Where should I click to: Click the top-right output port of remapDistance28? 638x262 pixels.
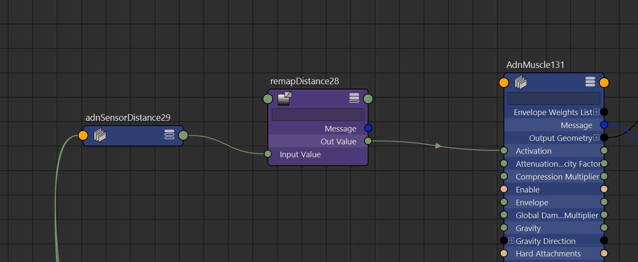click(x=368, y=99)
